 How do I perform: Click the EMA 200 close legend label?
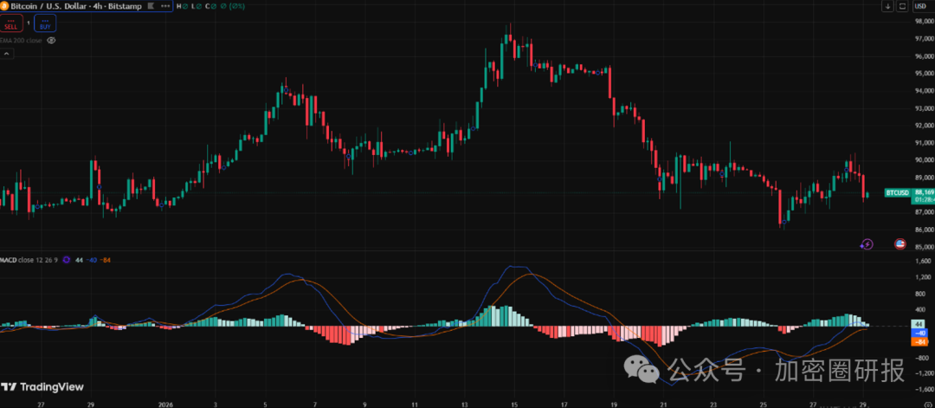tap(22, 40)
